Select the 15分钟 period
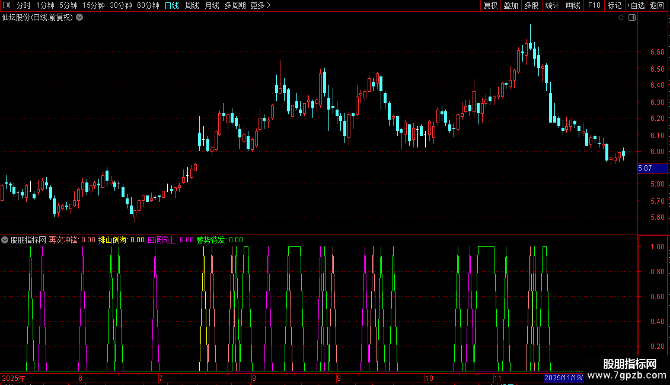 (x=94, y=5)
